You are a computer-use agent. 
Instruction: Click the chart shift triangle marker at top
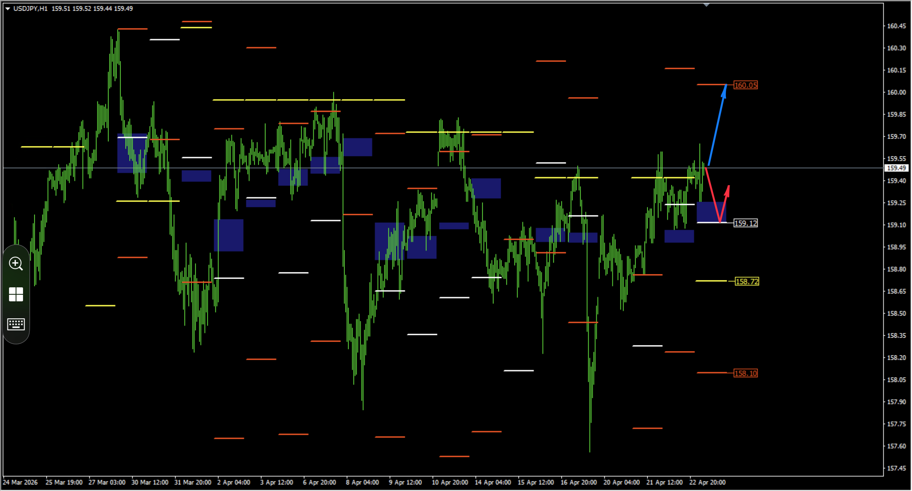pyautogui.click(x=706, y=5)
